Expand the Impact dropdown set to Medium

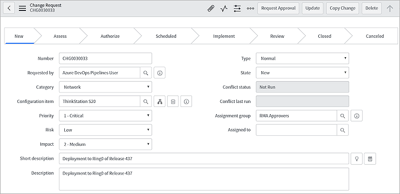click(105, 144)
